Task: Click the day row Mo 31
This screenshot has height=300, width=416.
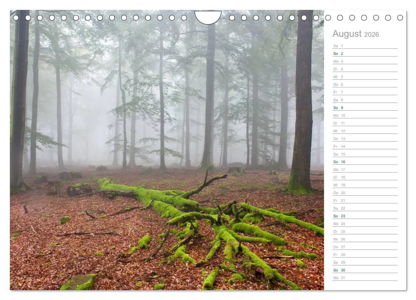Action: (365, 278)
